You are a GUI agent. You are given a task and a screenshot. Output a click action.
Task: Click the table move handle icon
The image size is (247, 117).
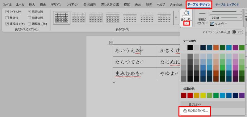(111, 42)
